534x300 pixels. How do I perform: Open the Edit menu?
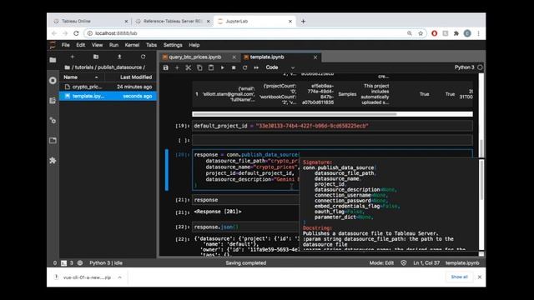point(80,45)
